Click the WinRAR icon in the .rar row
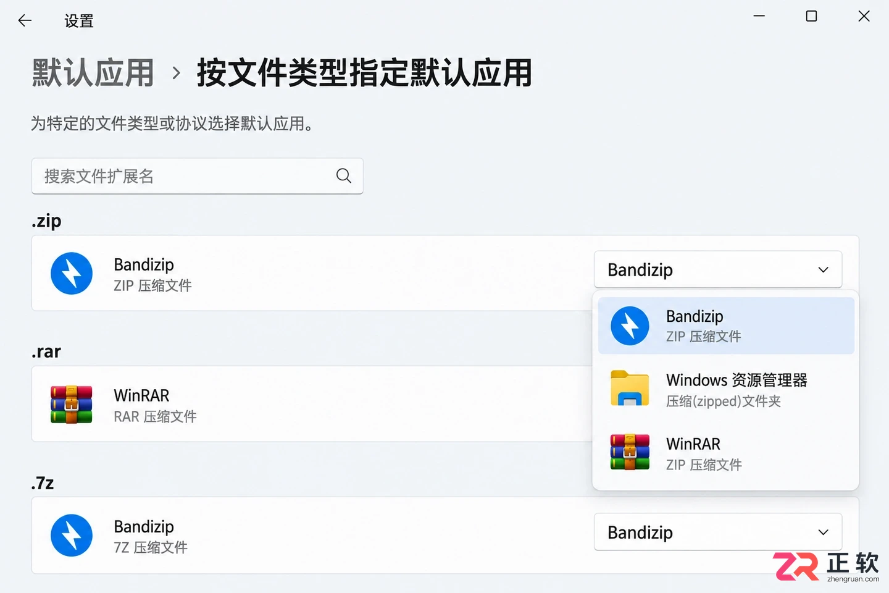 (x=72, y=405)
